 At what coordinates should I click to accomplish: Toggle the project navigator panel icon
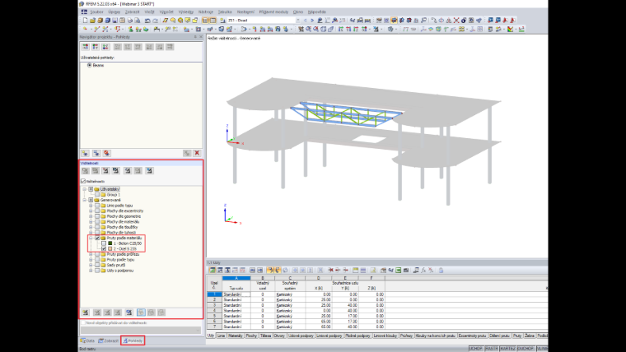(x=205, y=21)
